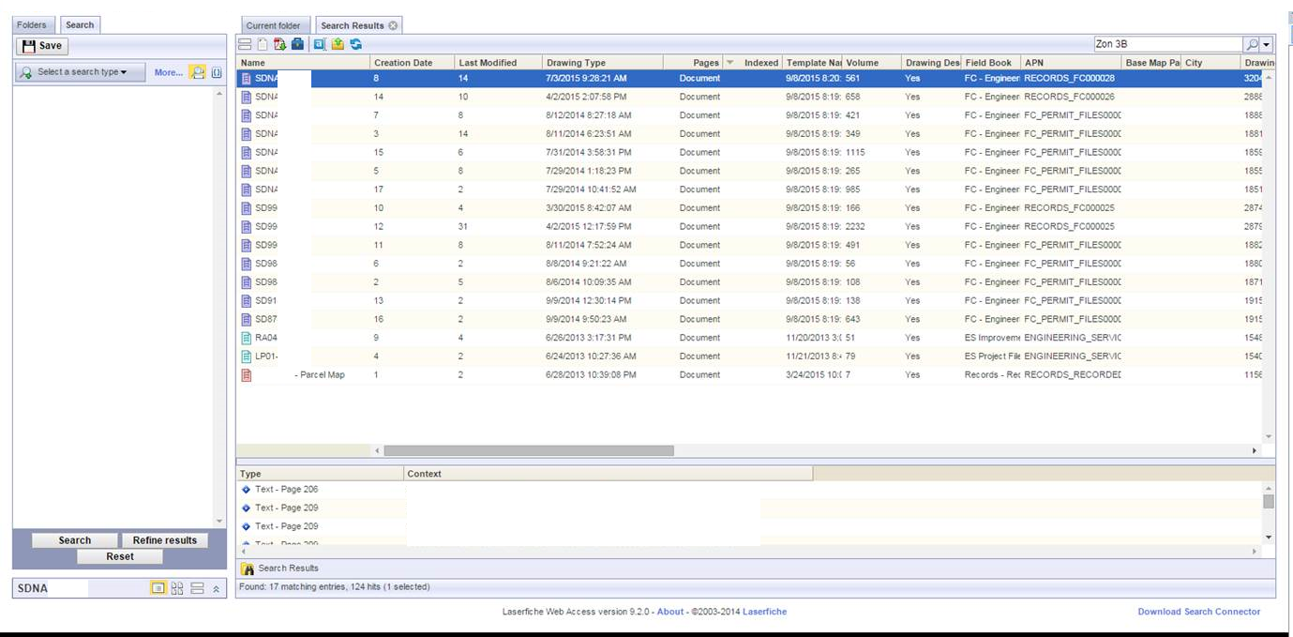
Task: Open the Download Search Connector link
Action: (1198, 612)
